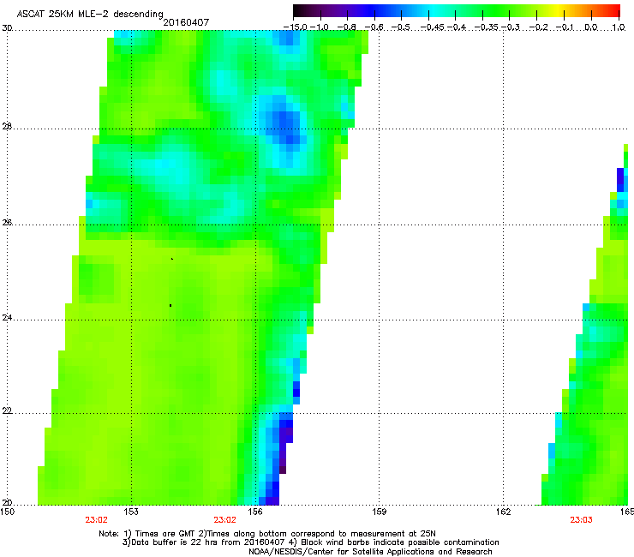This screenshot has width=634, height=557.
Task: Click the color bar label "-0.2"
Action: point(538,27)
